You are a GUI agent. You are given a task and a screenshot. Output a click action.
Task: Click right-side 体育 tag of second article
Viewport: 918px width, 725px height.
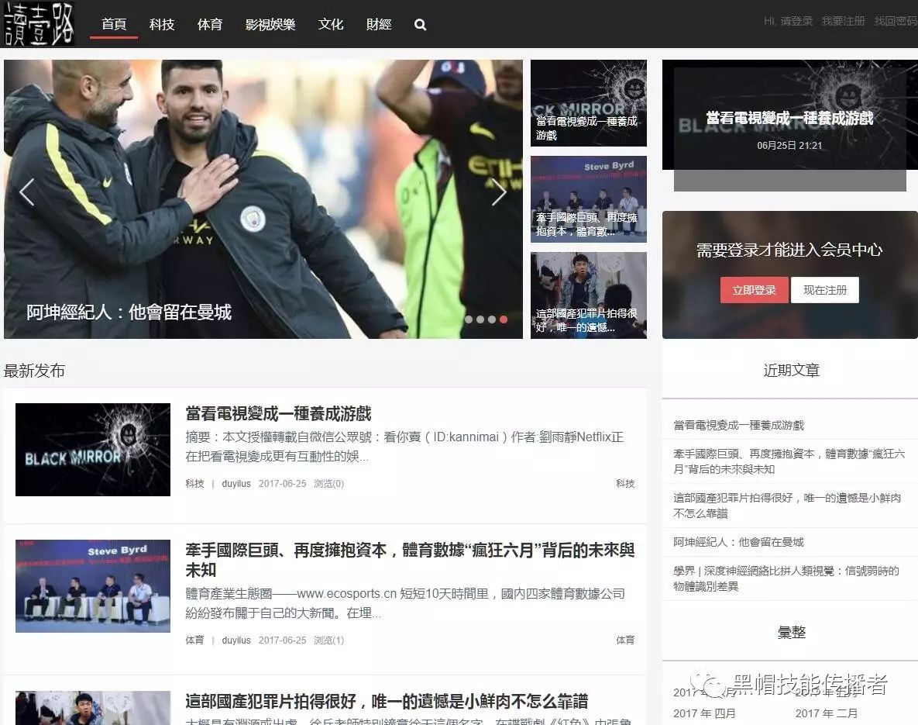(x=625, y=640)
